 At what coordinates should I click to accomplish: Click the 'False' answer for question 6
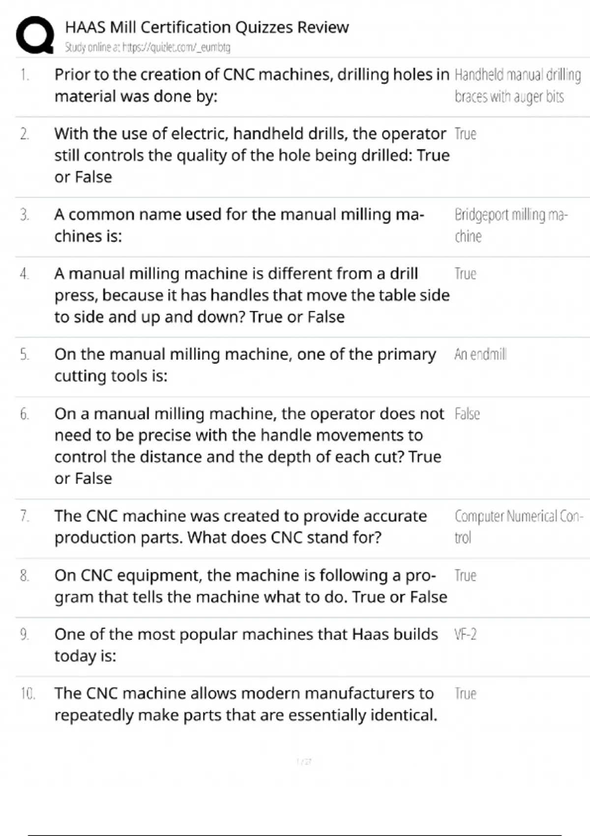pyautogui.click(x=467, y=414)
